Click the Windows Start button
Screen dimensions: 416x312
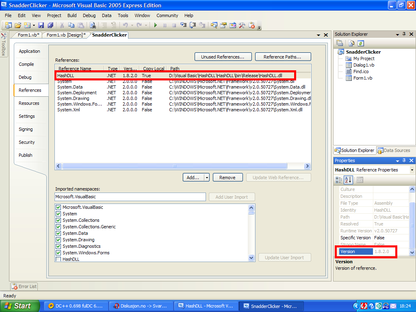pyautogui.click(x=19, y=306)
